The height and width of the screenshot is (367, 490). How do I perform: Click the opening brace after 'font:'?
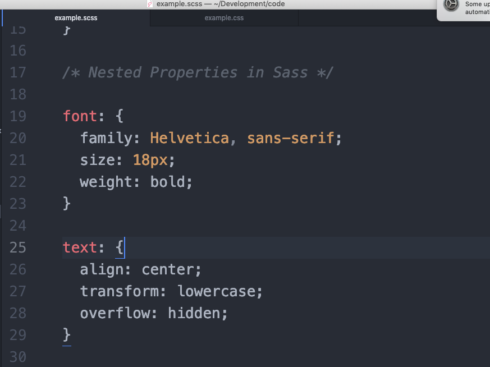click(120, 116)
